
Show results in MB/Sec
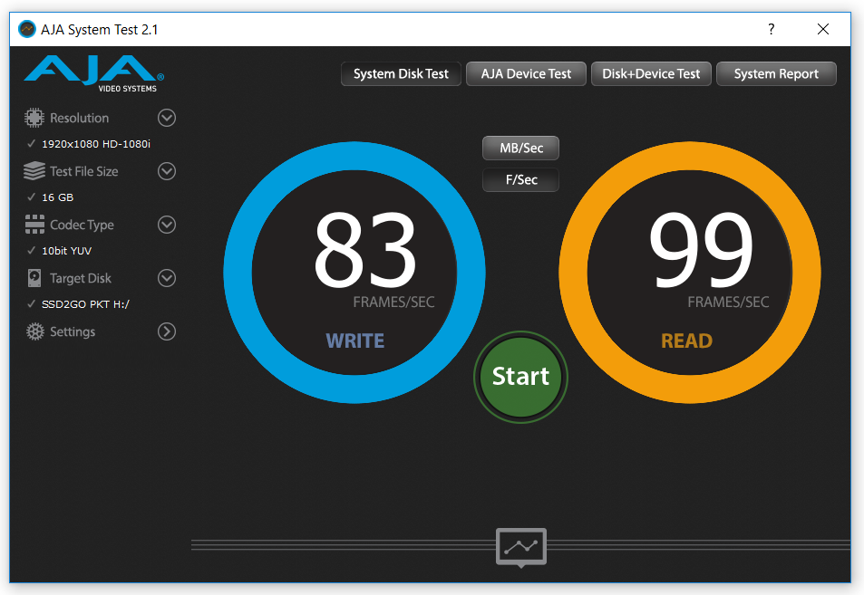pos(521,148)
